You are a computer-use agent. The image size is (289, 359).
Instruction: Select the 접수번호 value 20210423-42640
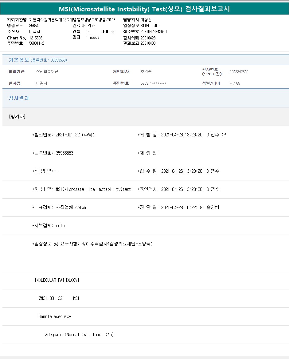[154, 31]
